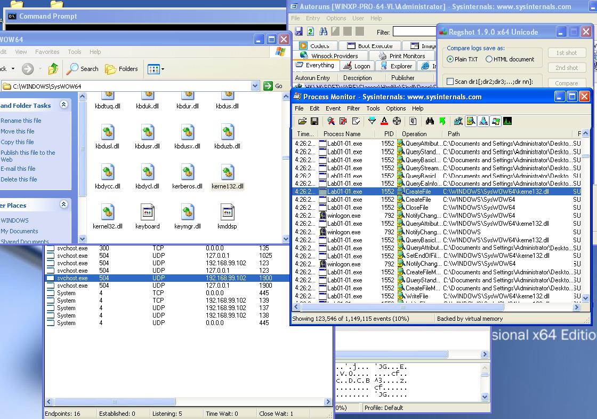
Task: Click the Open icon in Process Monitor toolbar
Action: pyautogui.click(x=302, y=122)
